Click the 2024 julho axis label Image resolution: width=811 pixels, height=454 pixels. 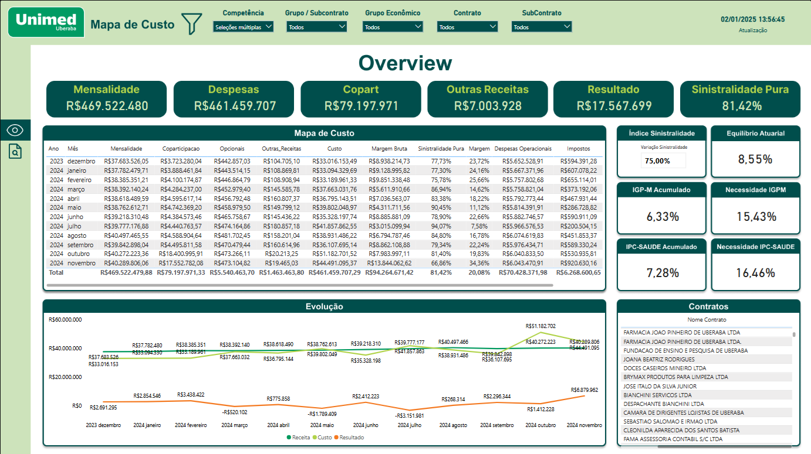409,425
